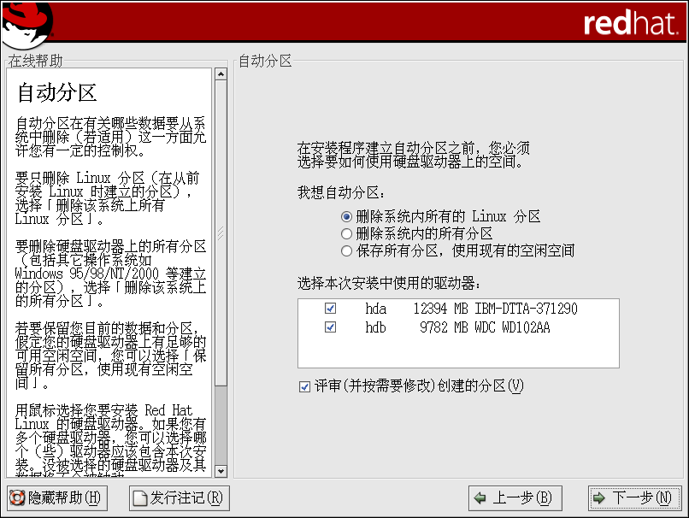This screenshot has height=518, width=689.
Task: Click the hda drive name
Action: (375, 309)
